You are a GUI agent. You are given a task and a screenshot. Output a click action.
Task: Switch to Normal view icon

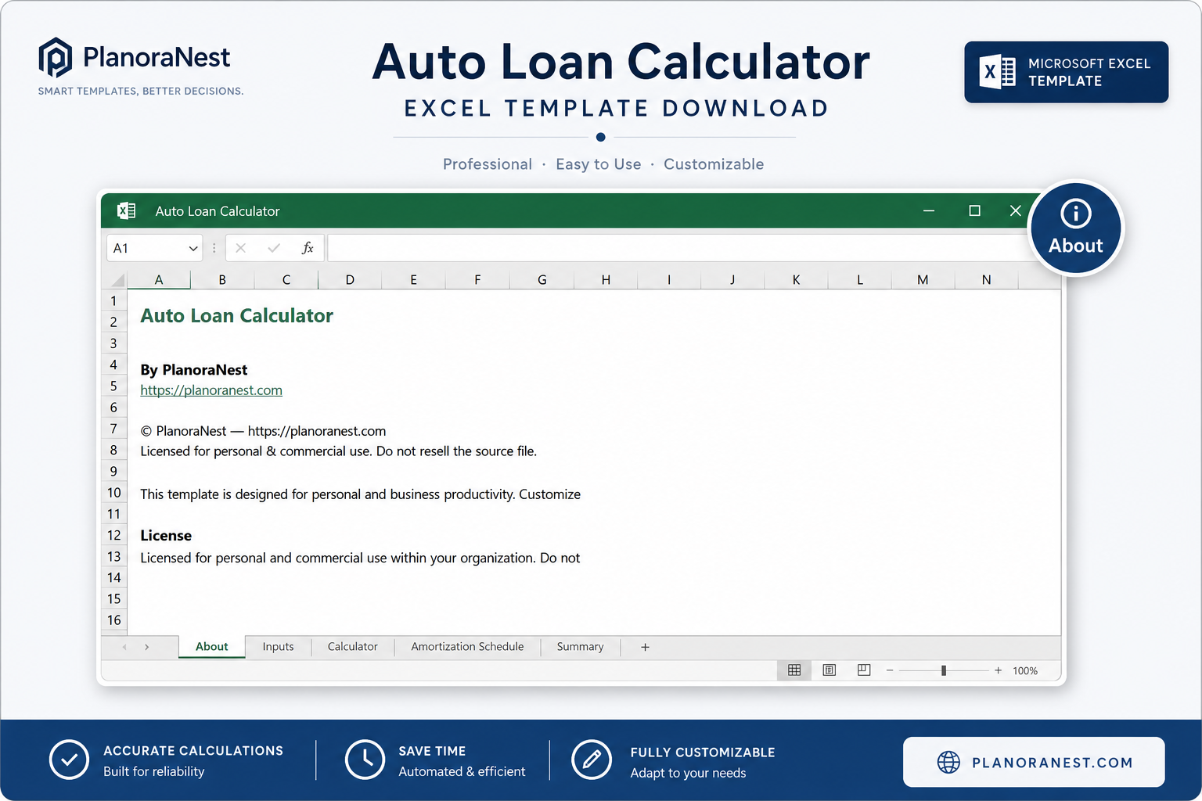[x=794, y=670]
